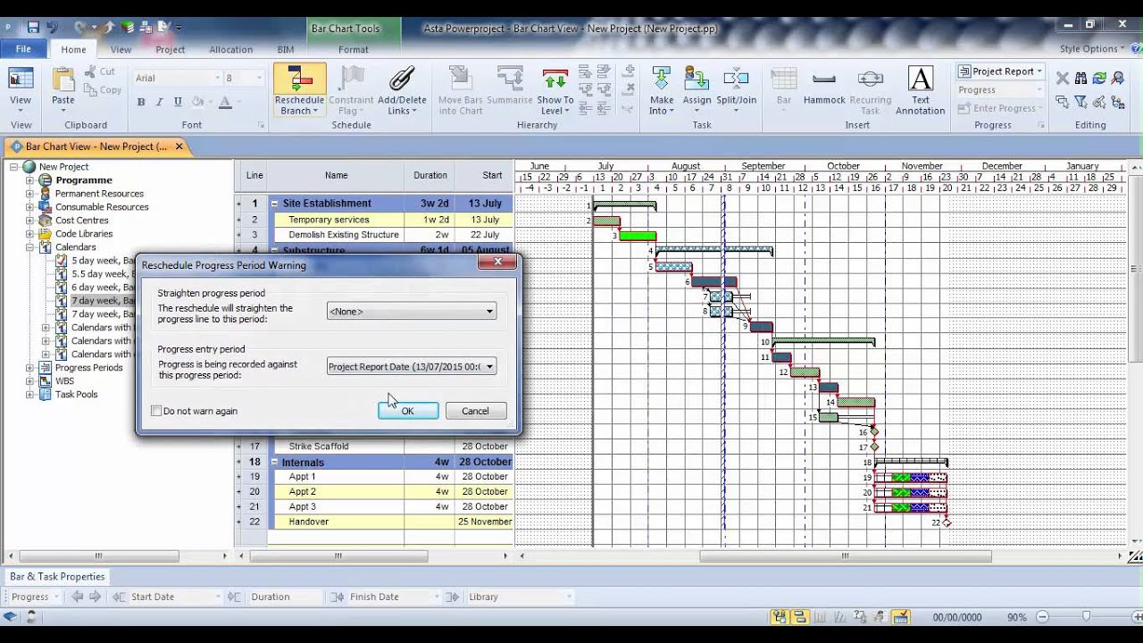Click the Filter funnel icon in Editing group

(1081, 102)
